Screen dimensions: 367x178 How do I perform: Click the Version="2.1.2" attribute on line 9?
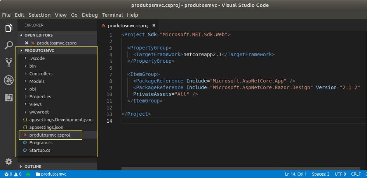[x=338, y=88]
